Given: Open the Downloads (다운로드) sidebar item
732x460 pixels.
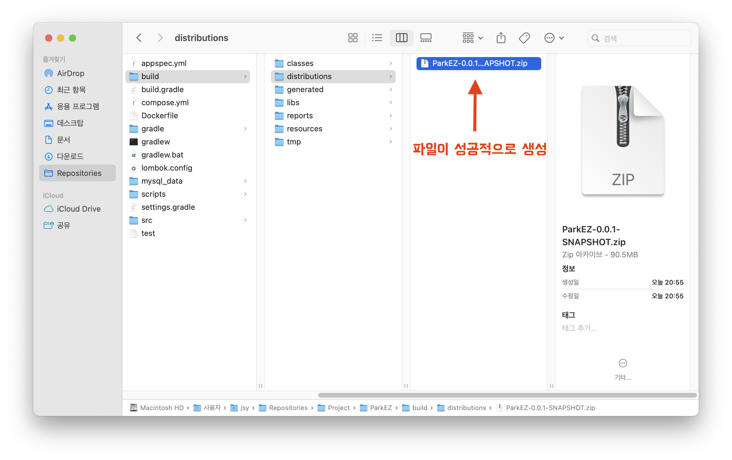Looking at the screenshot, I should [x=70, y=156].
